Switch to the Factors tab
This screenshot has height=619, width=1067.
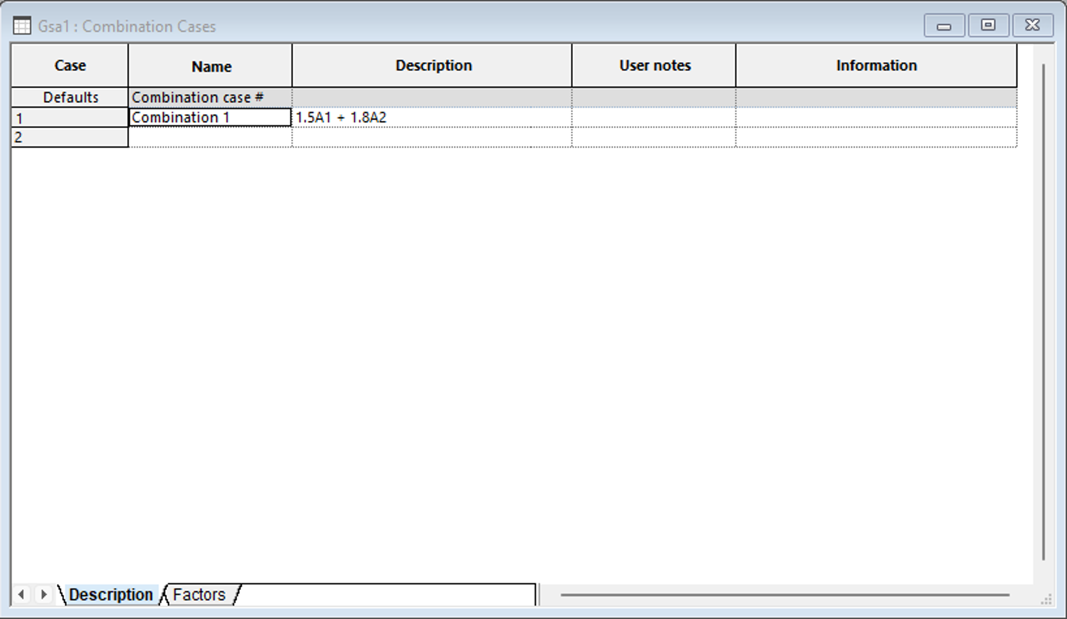(x=199, y=594)
